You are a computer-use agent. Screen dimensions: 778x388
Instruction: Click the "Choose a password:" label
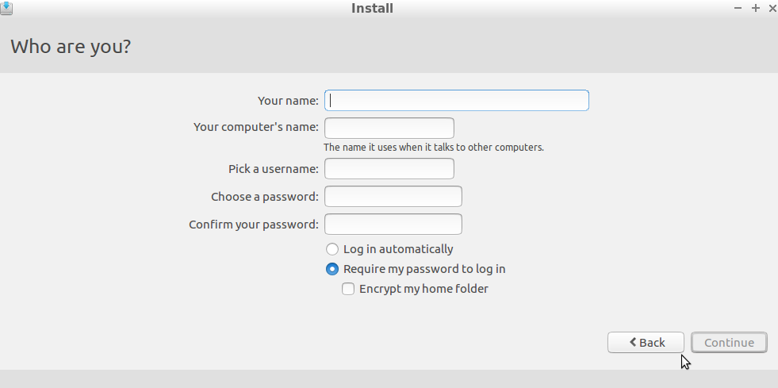coord(264,197)
